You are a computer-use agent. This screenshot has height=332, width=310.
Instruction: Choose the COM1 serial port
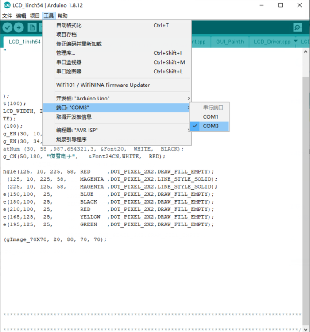(209, 117)
